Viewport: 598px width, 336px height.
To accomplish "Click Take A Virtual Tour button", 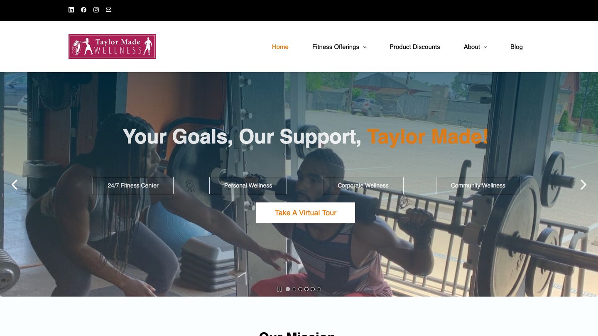I will (306, 212).
